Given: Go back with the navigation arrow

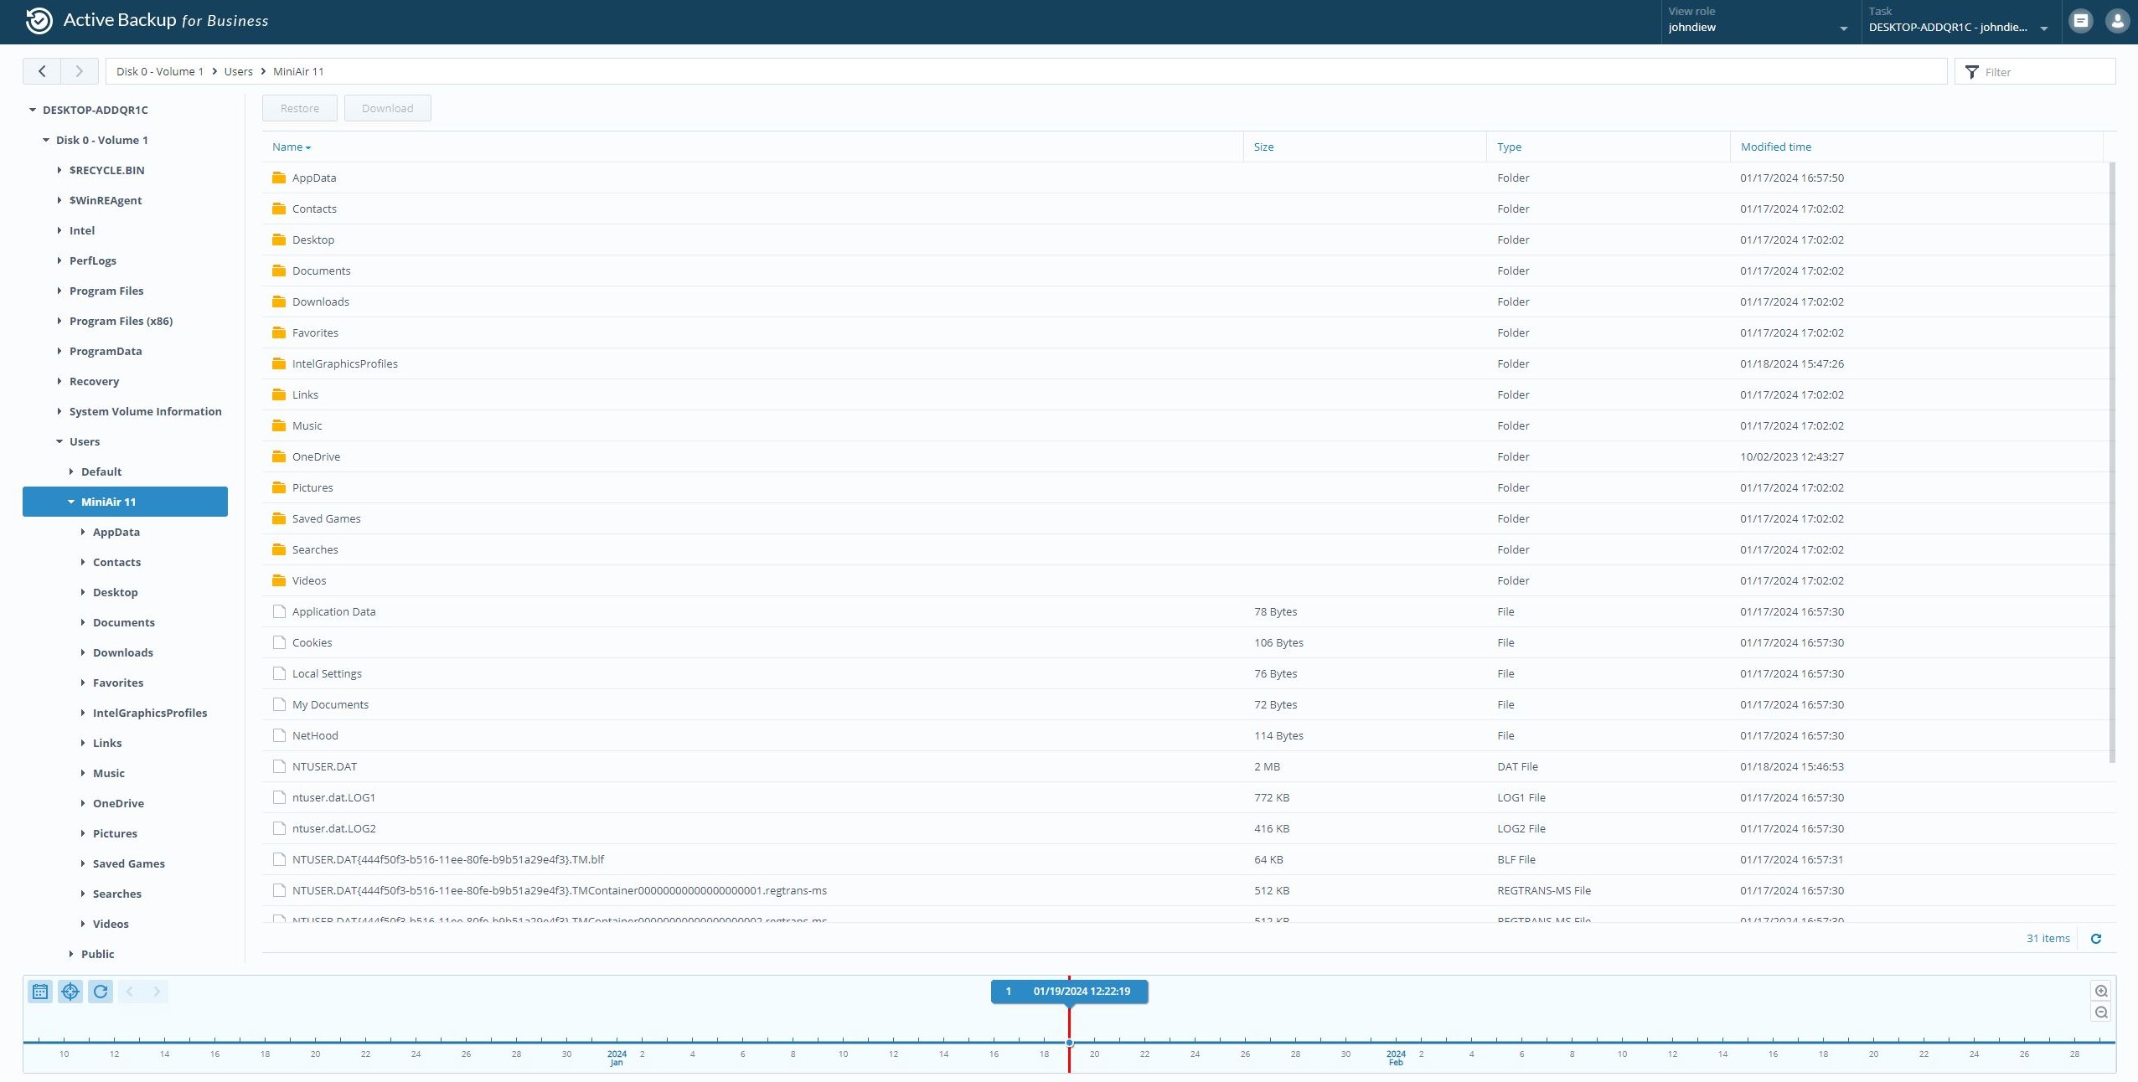Looking at the screenshot, I should pos(42,71).
